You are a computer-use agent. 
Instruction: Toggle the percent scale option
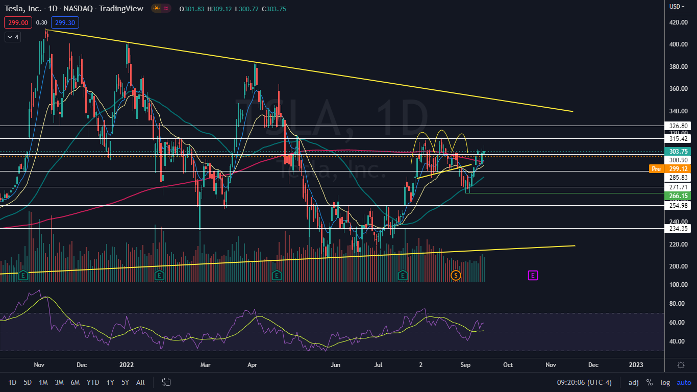(650, 382)
